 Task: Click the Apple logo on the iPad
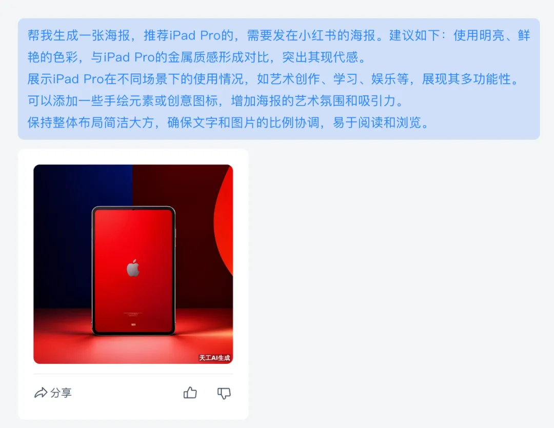tap(133, 268)
